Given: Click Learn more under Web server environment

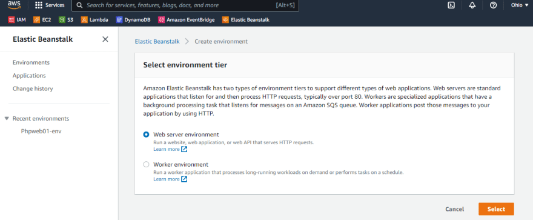Looking at the screenshot, I should 166,149.
